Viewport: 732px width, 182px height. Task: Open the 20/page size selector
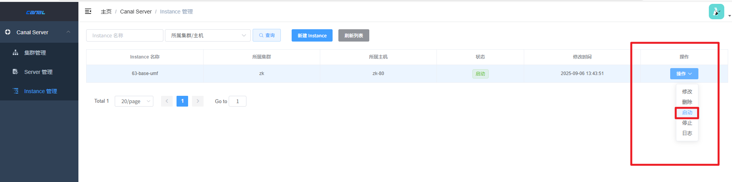click(134, 101)
